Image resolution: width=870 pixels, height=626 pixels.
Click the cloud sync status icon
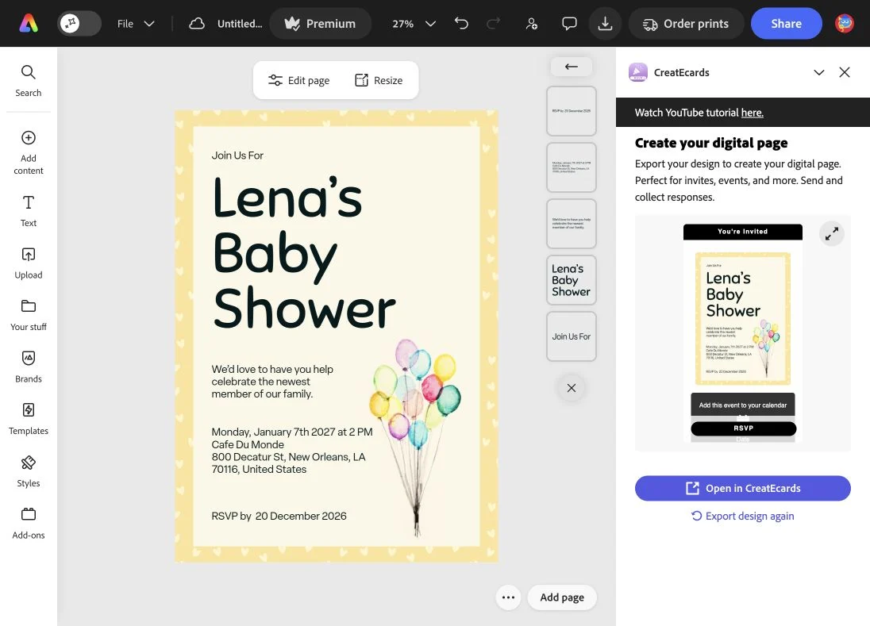(x=196, y=24)
